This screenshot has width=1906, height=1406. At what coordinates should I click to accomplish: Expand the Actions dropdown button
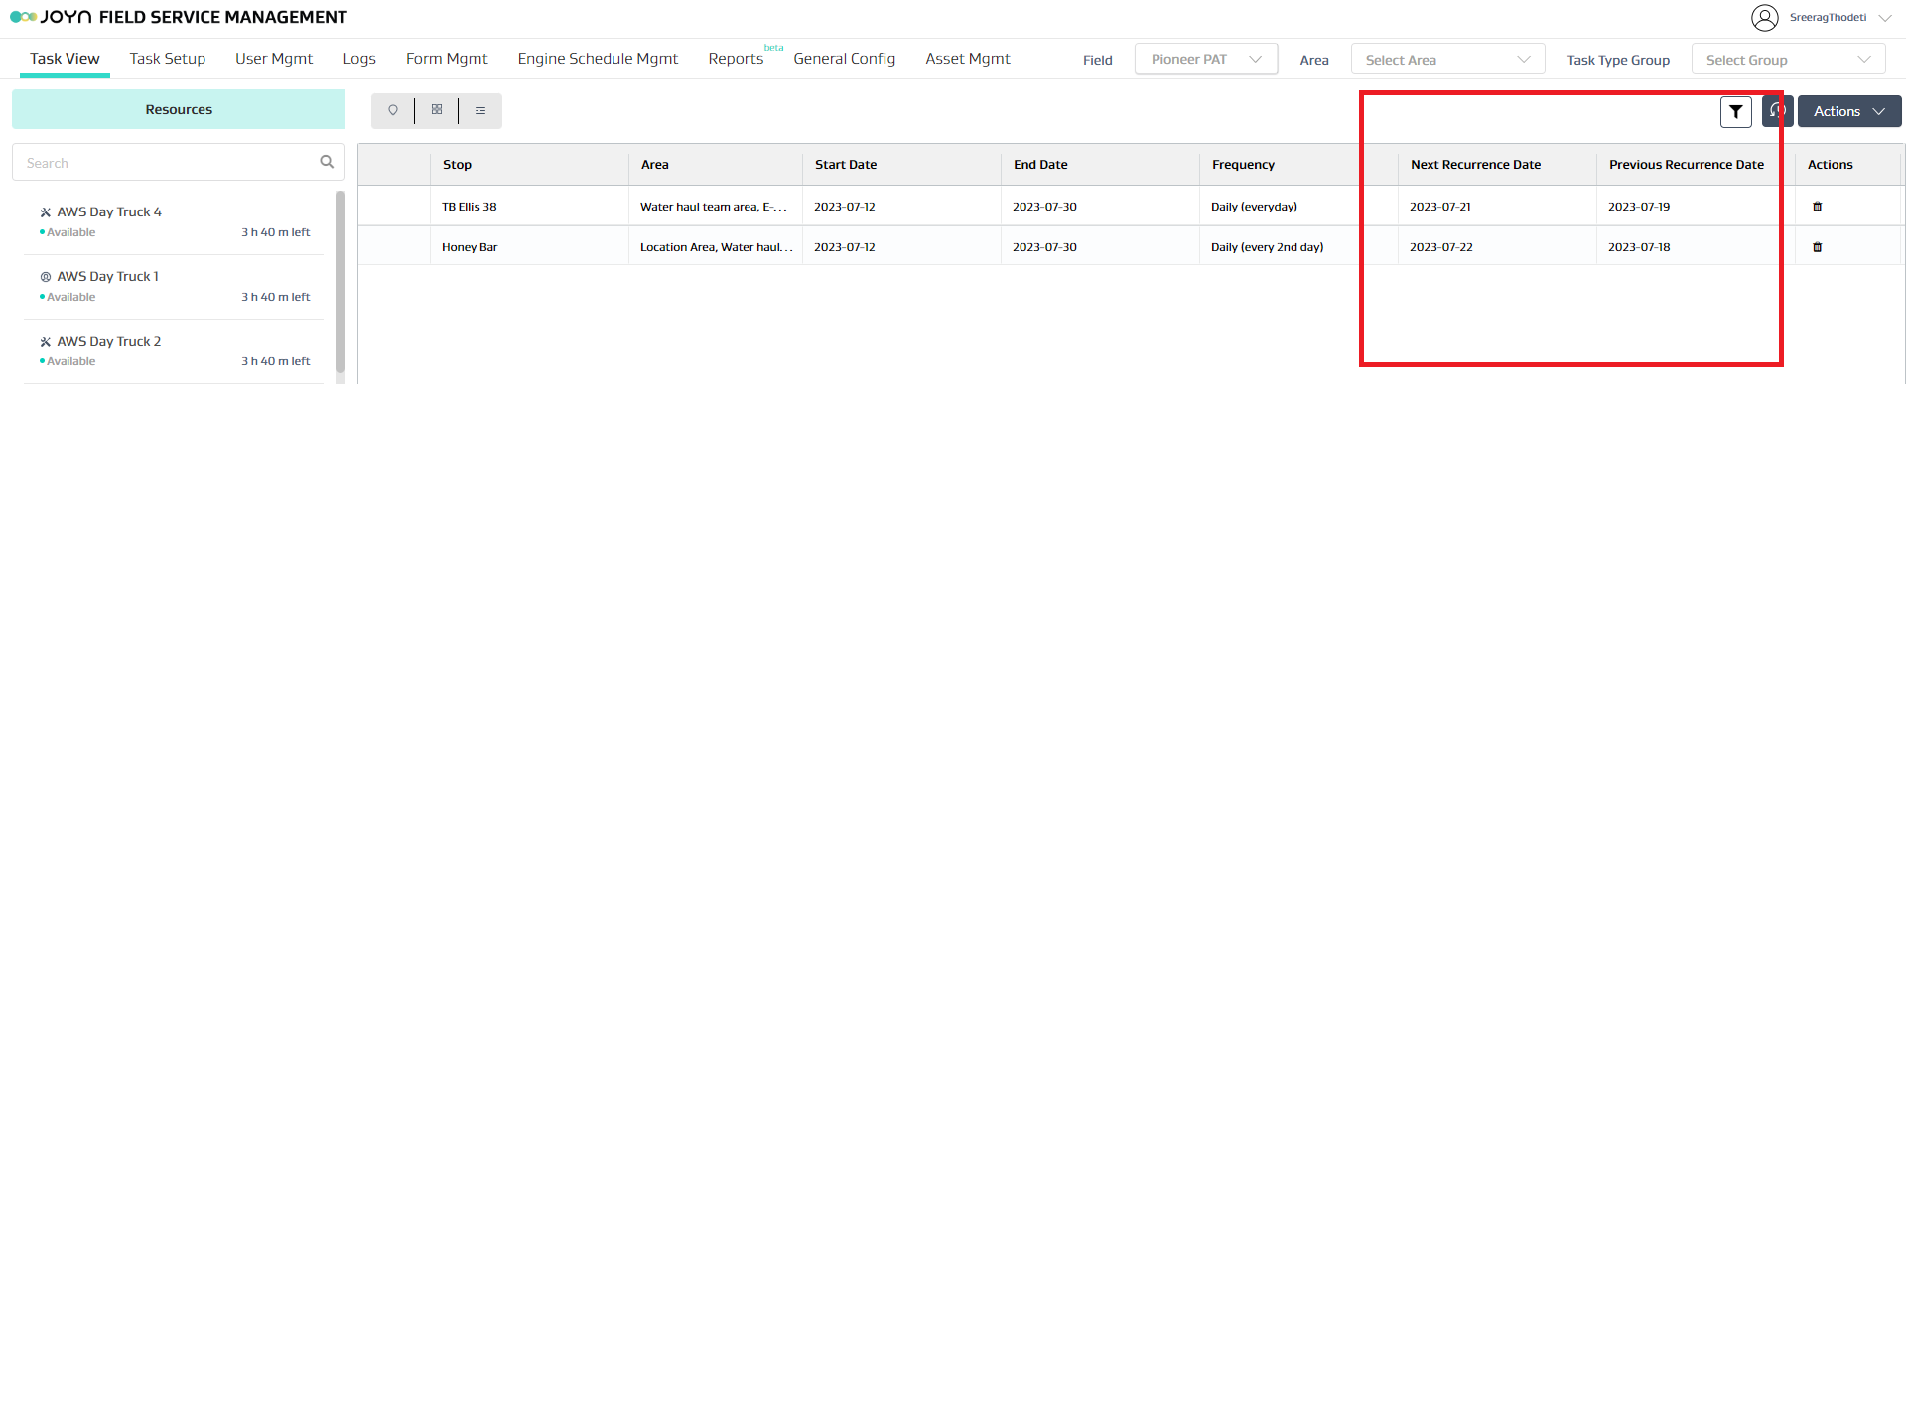pos(1848,111)
